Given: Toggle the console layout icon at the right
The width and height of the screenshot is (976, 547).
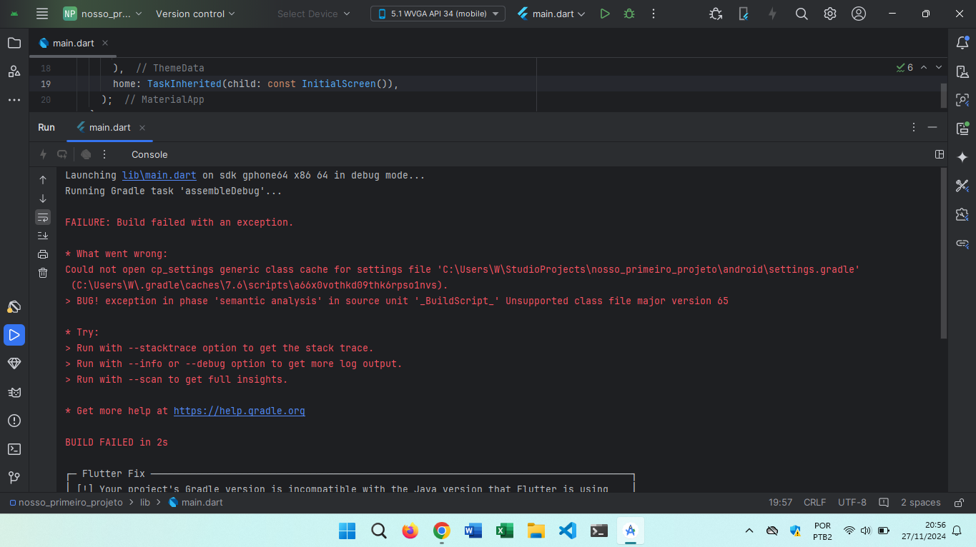Looking at the screenshot, I should click(x=940, y=154).
